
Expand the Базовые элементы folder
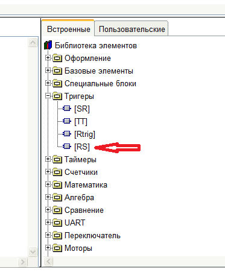tap(48, 71)
